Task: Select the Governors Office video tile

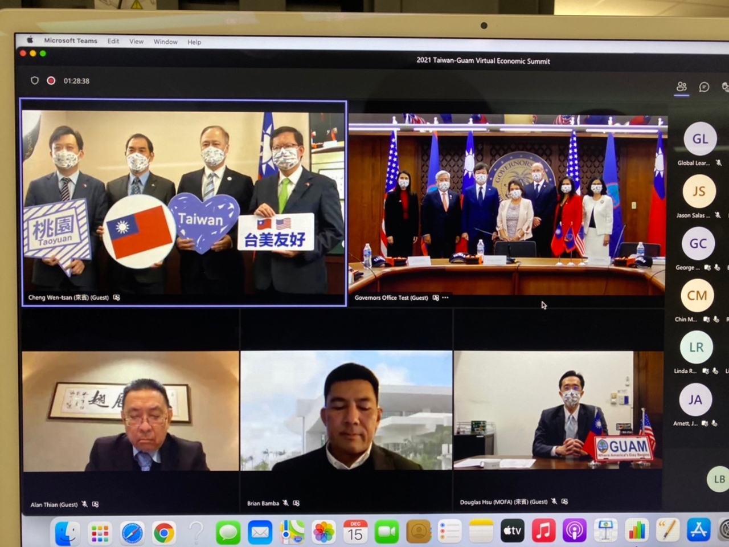Action: [x=507, y=205]
